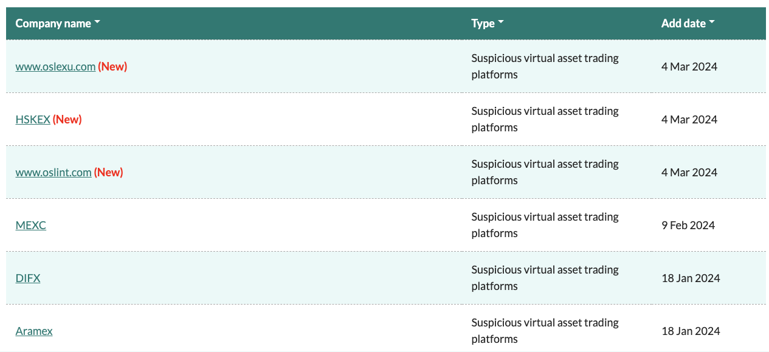The width and height of the screenshot is (769, 352).
Task: Click the add date in the HSKEX row
Action: tap(689, 120)
